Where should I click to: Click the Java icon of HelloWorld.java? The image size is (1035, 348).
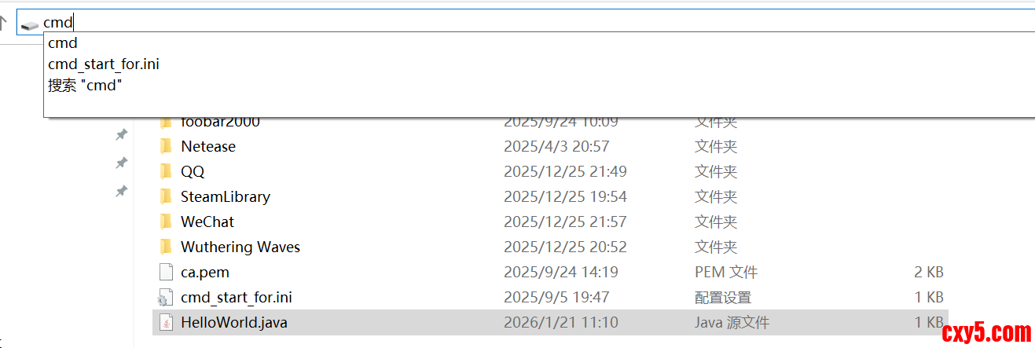165,322
